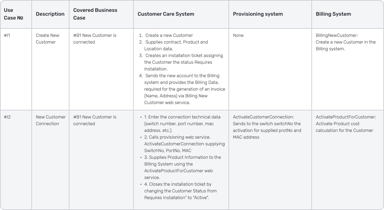Click the "Covered Business Case" header
Screen dimensions: 384x210
coord(95,14)
